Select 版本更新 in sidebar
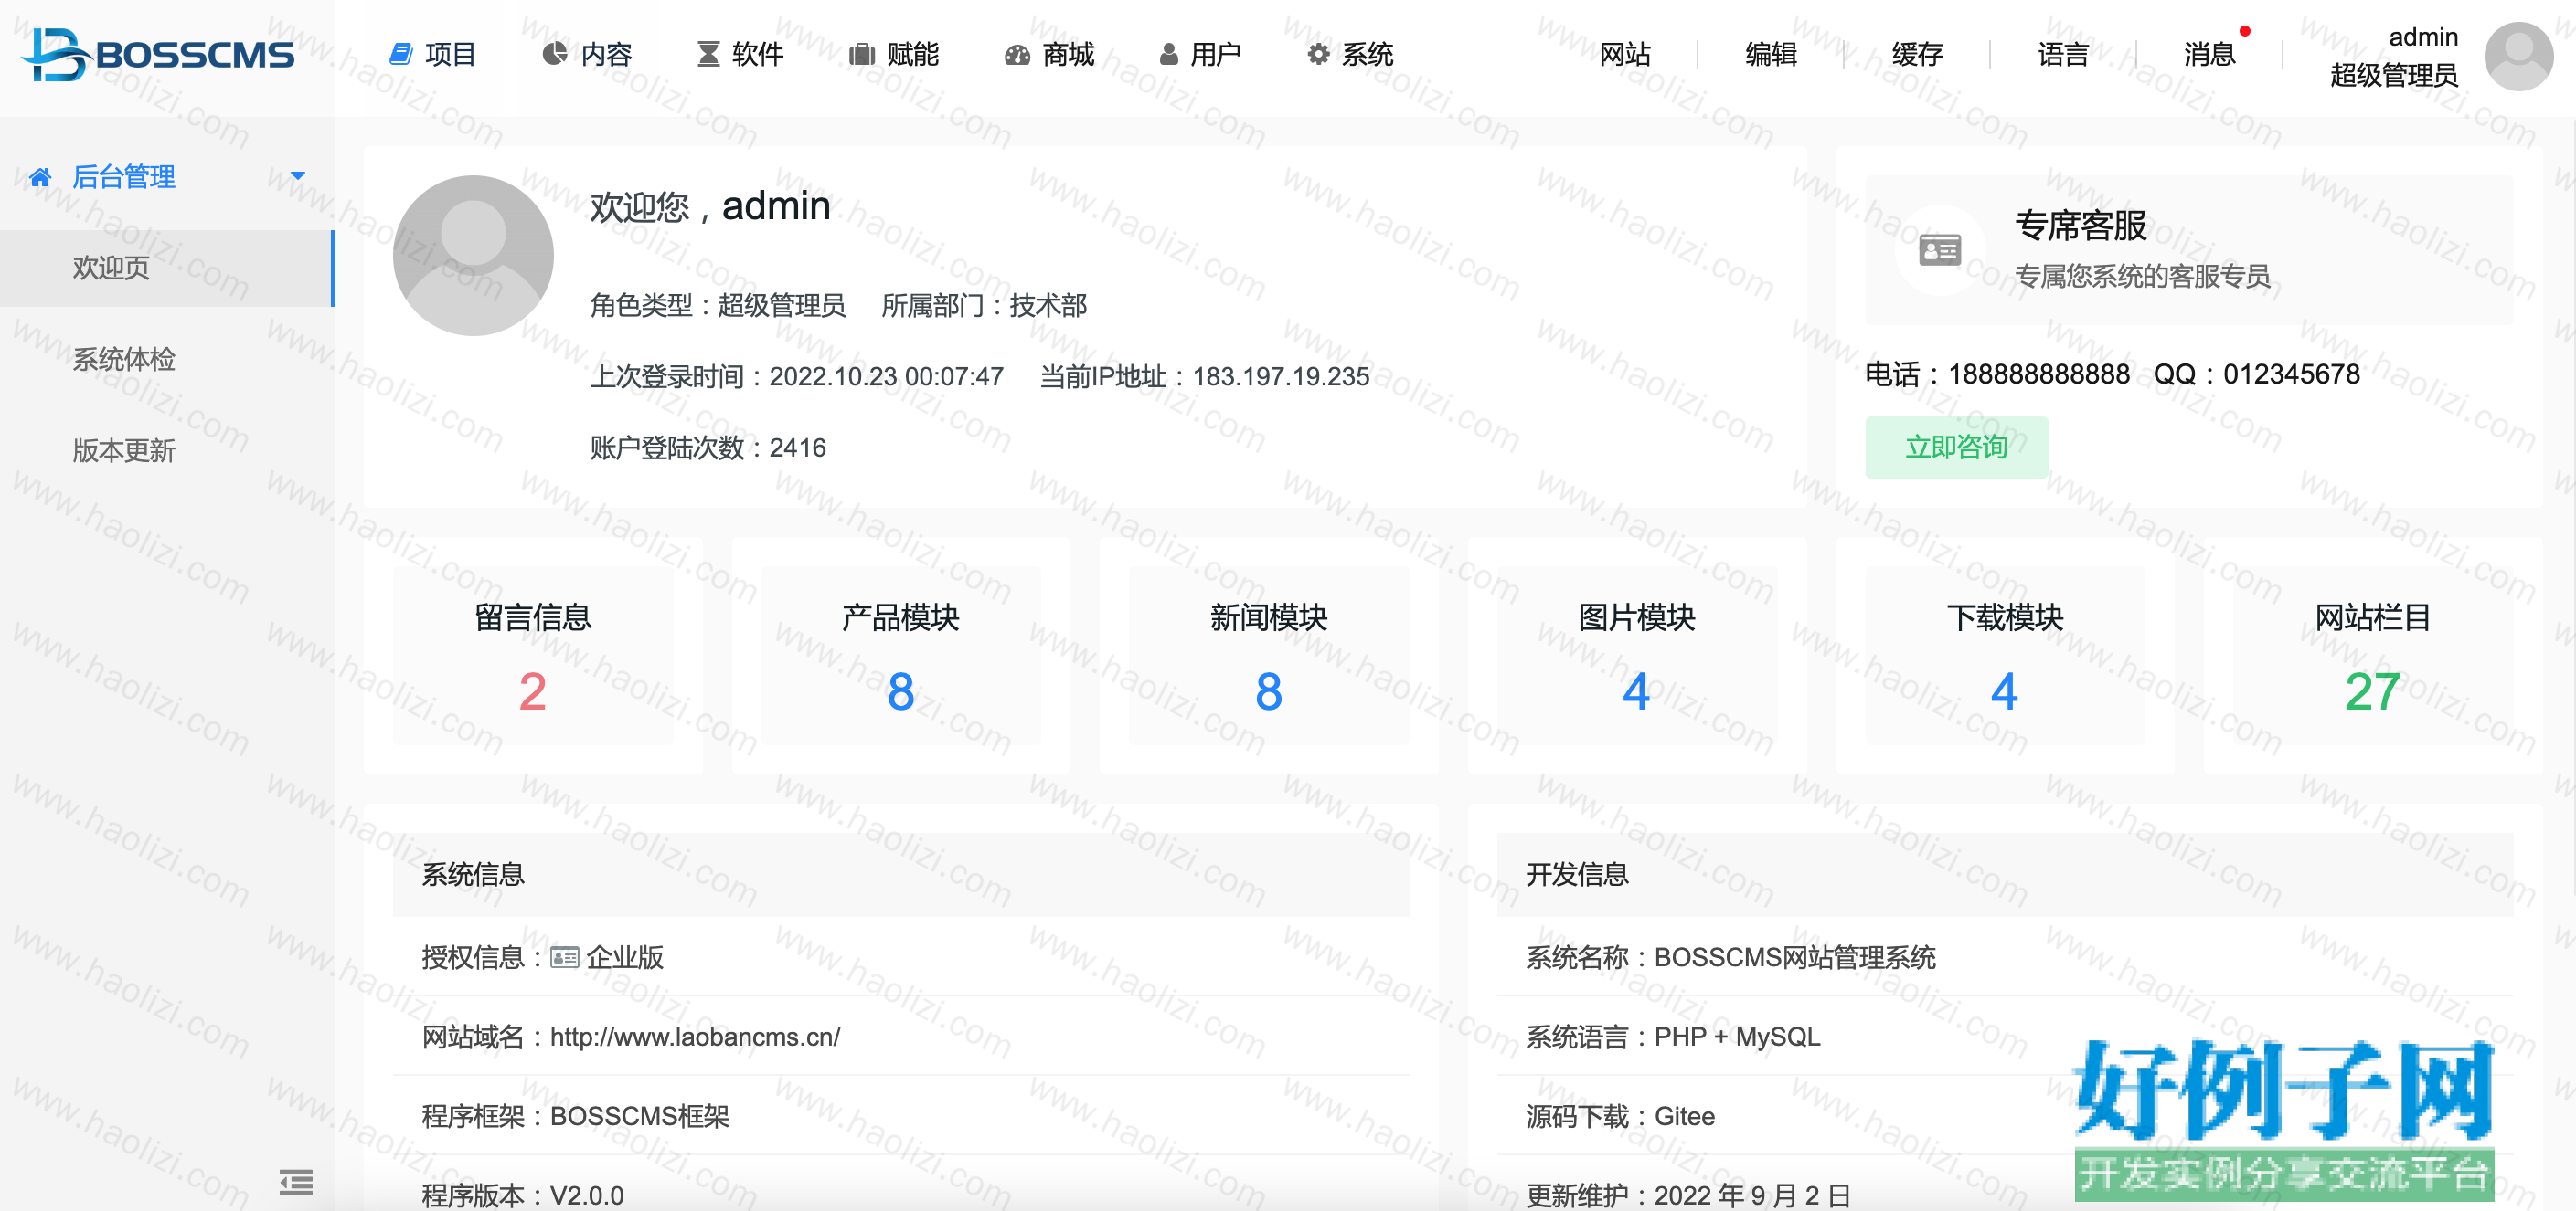The height and width of the screenshot is (1211, 2576). (x=166, y=450)
